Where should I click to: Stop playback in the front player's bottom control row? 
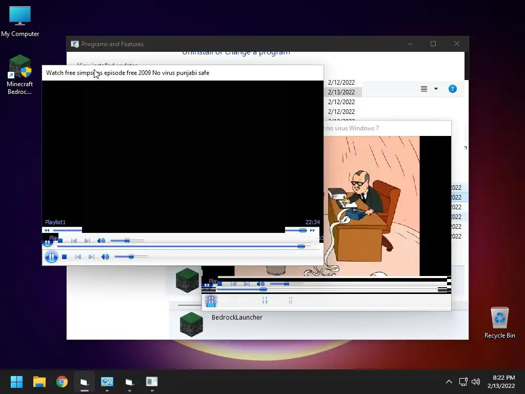tap(64, 257)
